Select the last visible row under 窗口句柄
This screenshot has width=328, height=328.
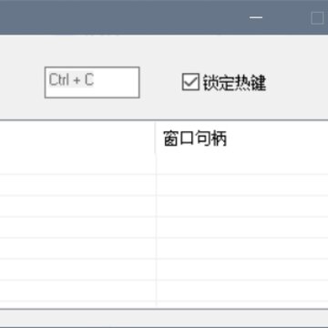point(242,304)
